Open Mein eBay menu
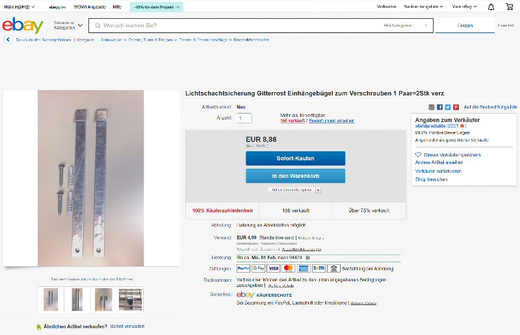Viewport: 520px width, 335px height. 464,6
